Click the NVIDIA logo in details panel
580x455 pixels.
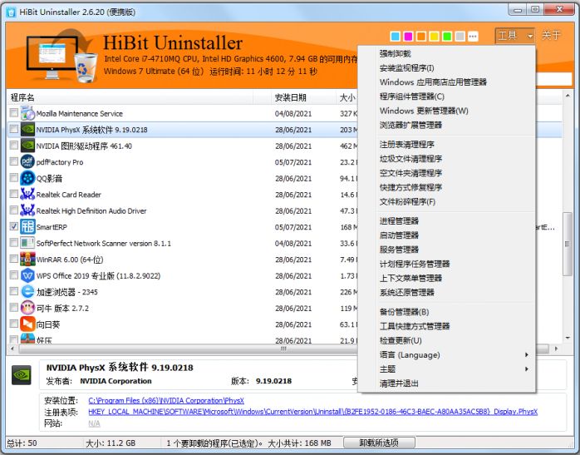22,375
